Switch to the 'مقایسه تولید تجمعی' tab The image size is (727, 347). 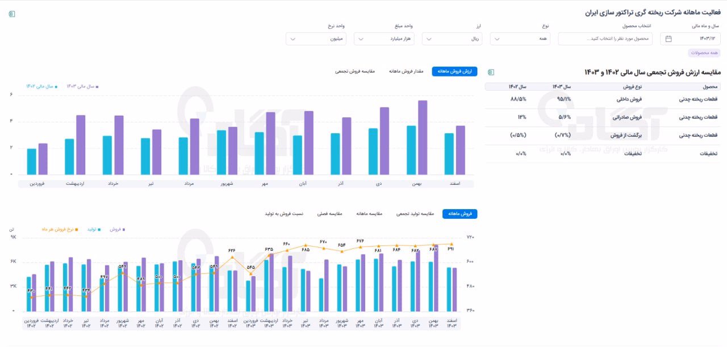pos(415,214)
